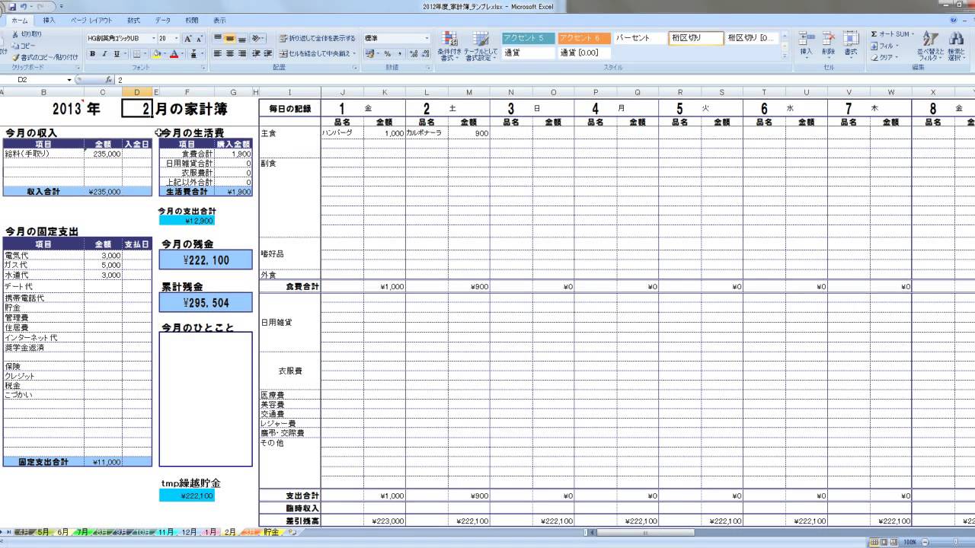The width and height of the screenshot is (975, 548).
Task: Apply the yellow fill color bucket
Action: (x=157, y=54)
